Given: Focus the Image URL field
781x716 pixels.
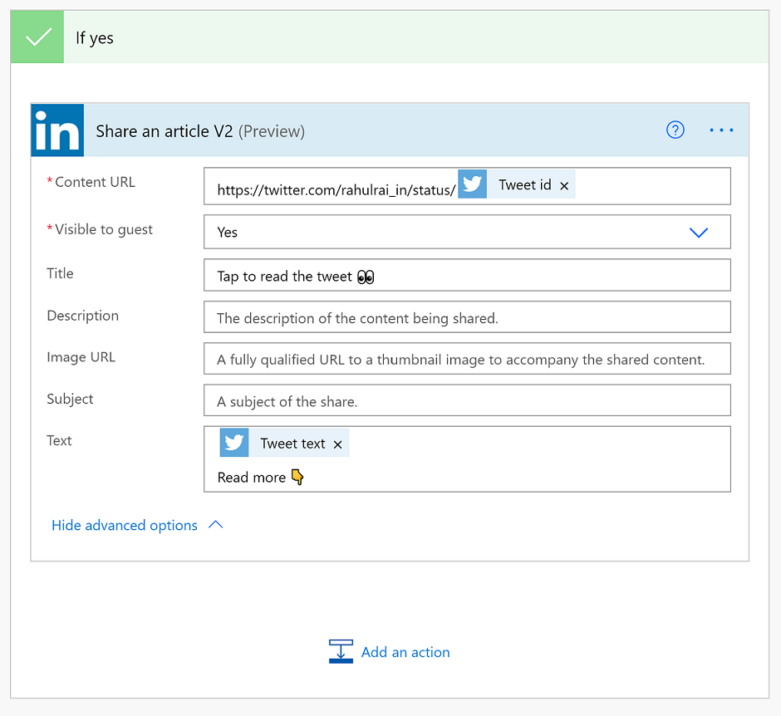Looking at the screenshot, I should (466, 360).
